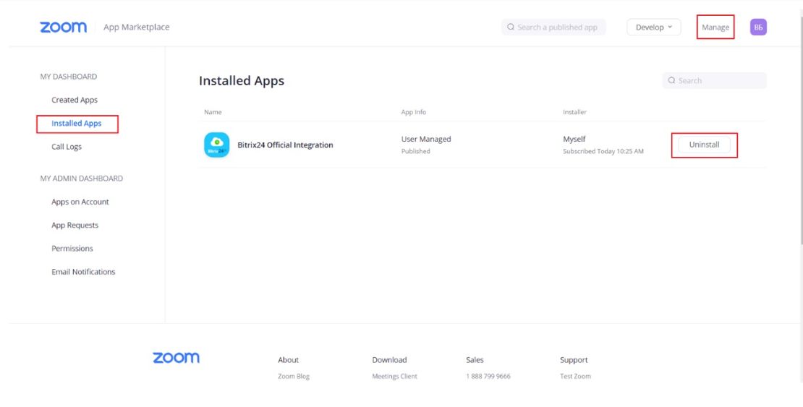Click the Installed Apps page title
803x407 pixels.
coord(241,81)
